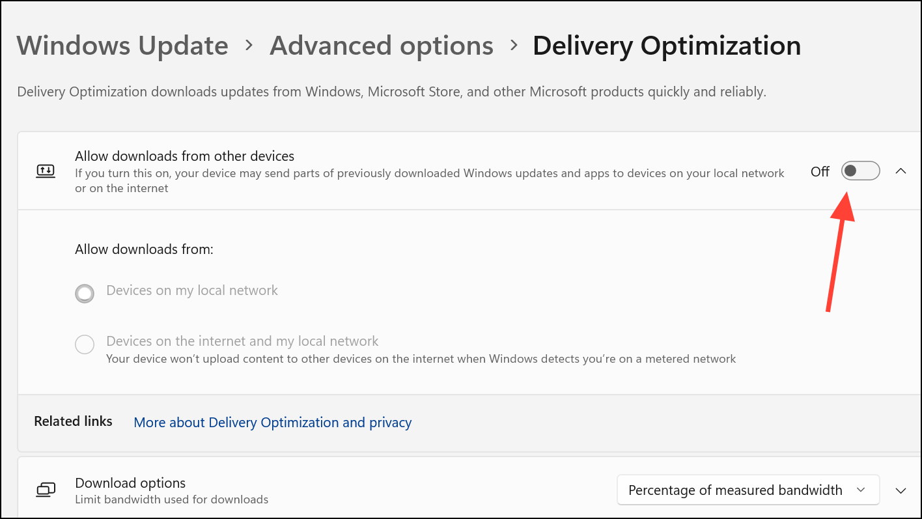This screenshot has width=922, height=519.
Task: Click the Download options row label
Action: 130,483
